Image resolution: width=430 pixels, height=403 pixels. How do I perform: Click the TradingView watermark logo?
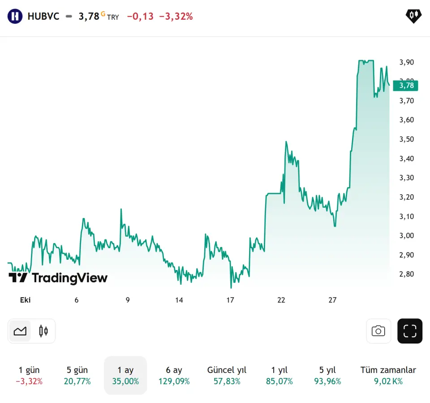(x=58, y=278)
